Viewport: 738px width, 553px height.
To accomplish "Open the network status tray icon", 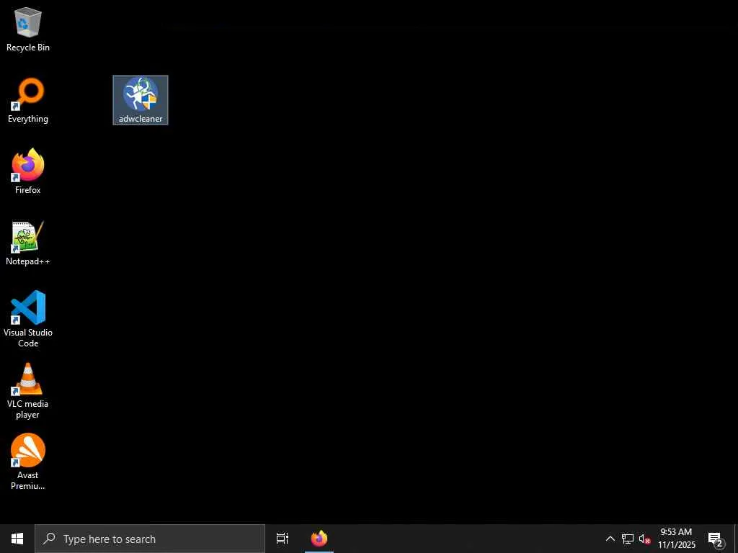I will 628,539.
